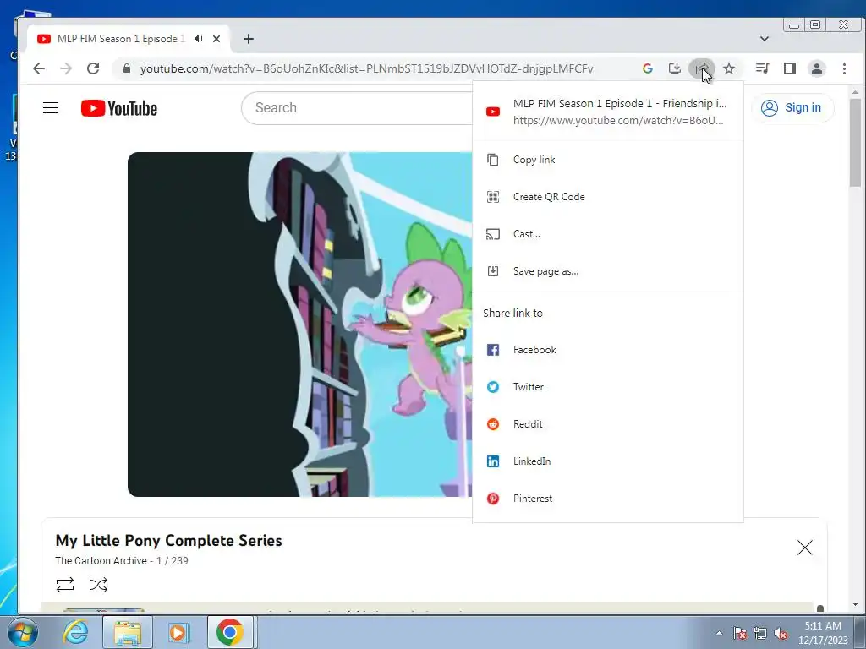Screen dimensions: 866x649
Task: Choose Create QR Code
Action: click(x=607, y=196)
